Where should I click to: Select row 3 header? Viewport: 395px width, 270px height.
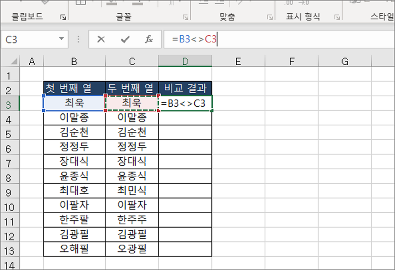click(x=9, y=104)
